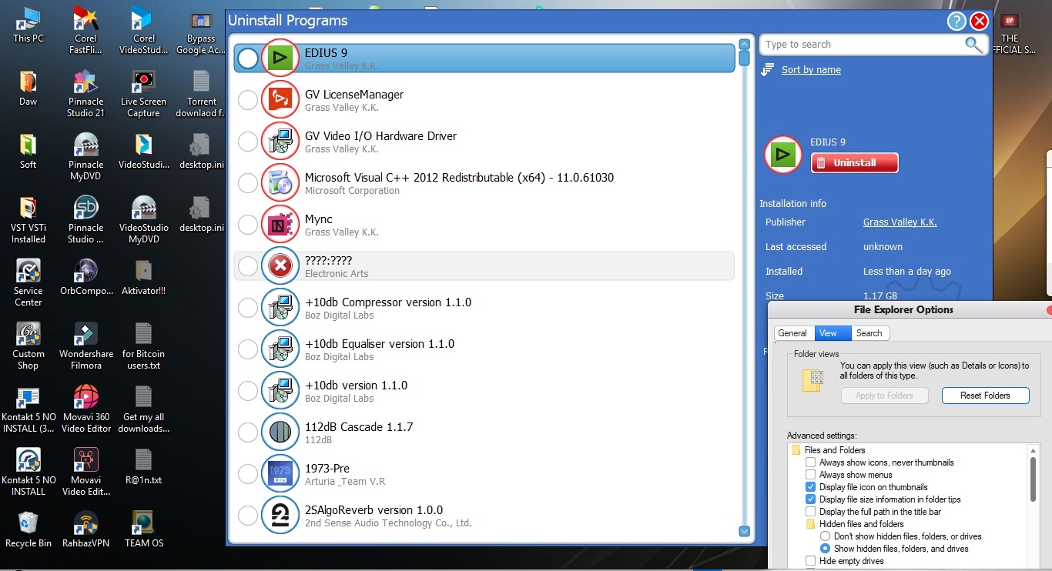Enable Always show icons, never thumbnails
This screenshot has height=571, width=1052.
click(810, 462)
